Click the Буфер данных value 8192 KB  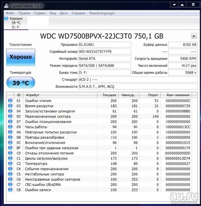tap(183, 45)
